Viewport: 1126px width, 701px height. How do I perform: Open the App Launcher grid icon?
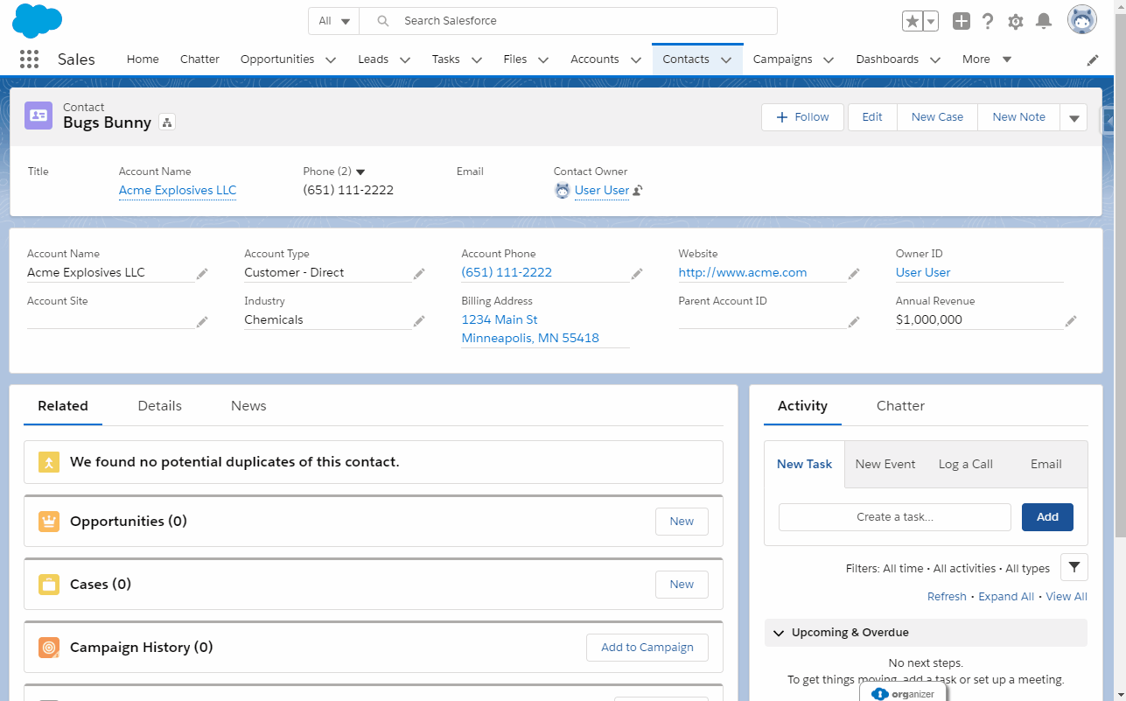29,60
